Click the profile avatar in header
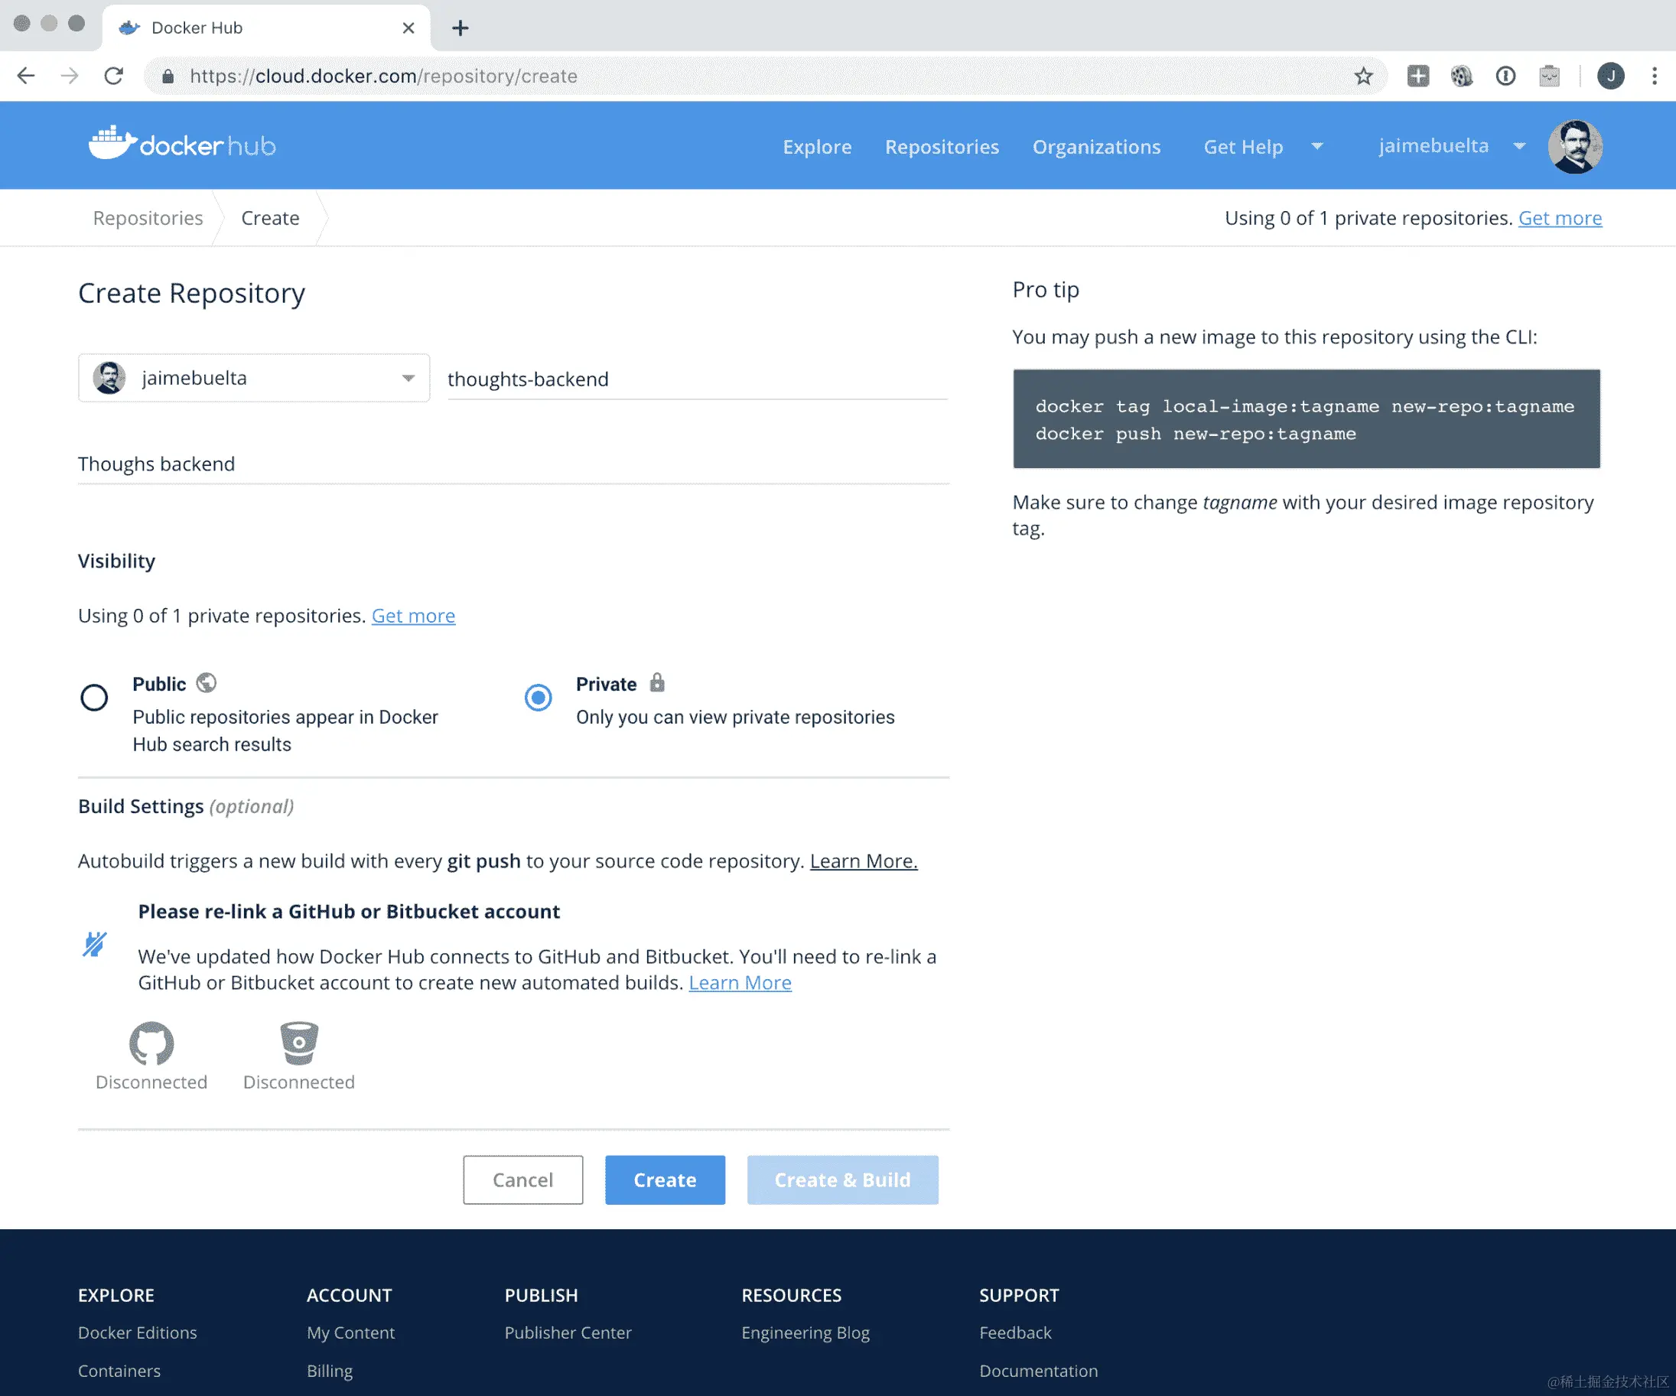Viewport: 1676px width, 1396px height. [x=1573, y=146]
